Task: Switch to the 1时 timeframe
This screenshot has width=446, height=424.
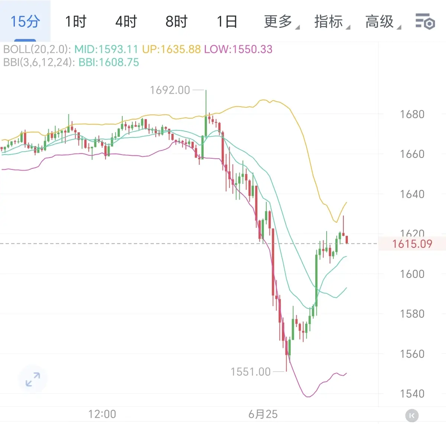Action: (76, 22)
